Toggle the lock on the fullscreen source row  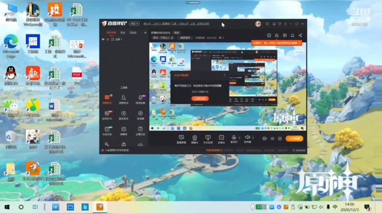tap(107, 39)
